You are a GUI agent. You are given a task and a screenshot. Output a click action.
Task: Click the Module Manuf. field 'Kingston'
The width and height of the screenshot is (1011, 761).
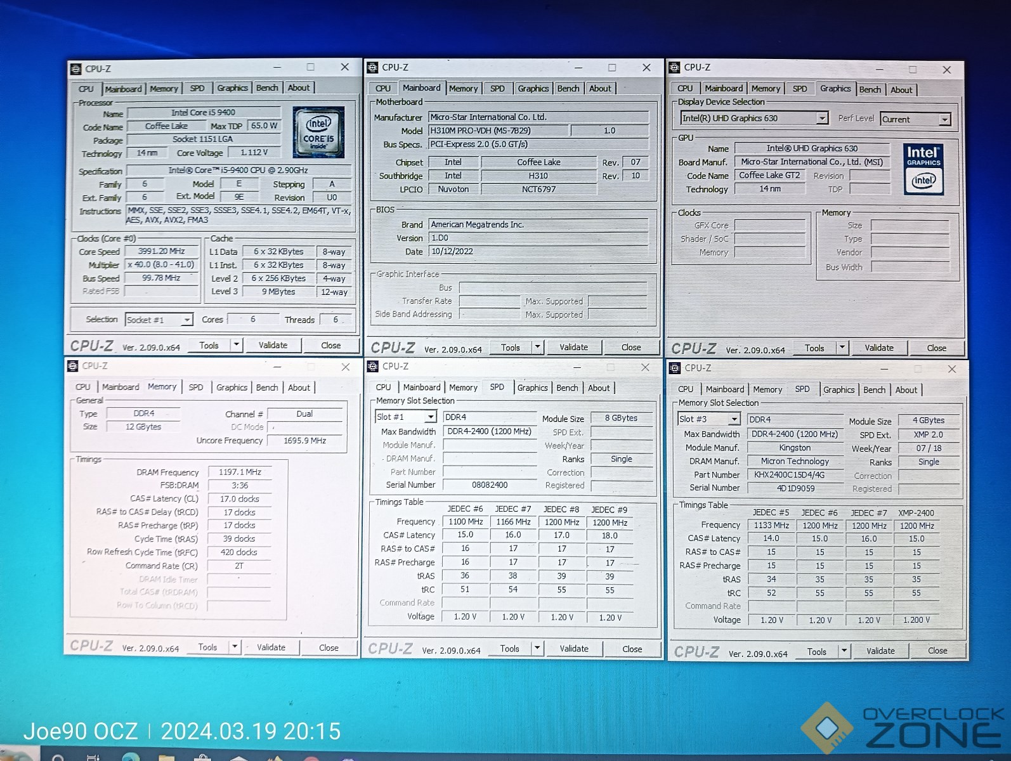(795, 448)
